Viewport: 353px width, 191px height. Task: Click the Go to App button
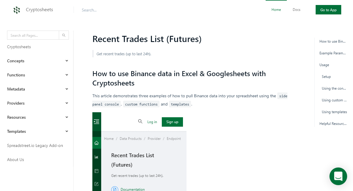pos(328,9)
